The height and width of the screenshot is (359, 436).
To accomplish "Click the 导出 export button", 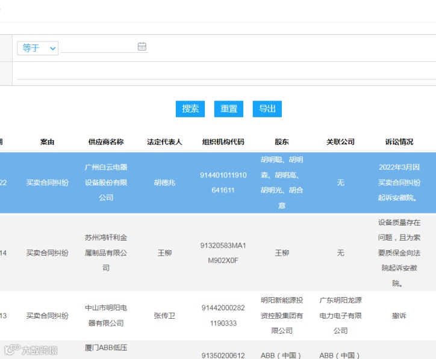I will [267, 109].
